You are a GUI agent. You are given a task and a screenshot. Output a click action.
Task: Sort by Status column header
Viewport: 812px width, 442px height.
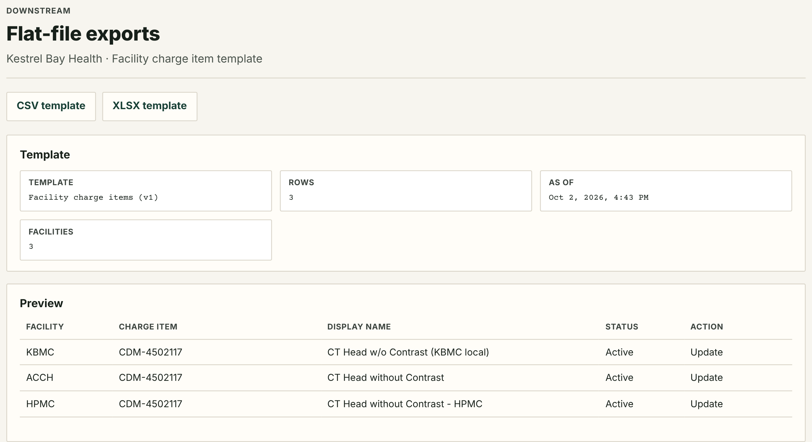[x=622, y=327]
